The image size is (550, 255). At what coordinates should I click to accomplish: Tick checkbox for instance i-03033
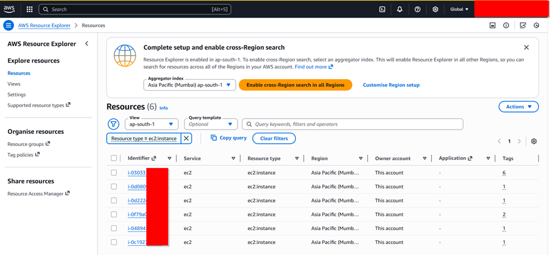[114, 173]
